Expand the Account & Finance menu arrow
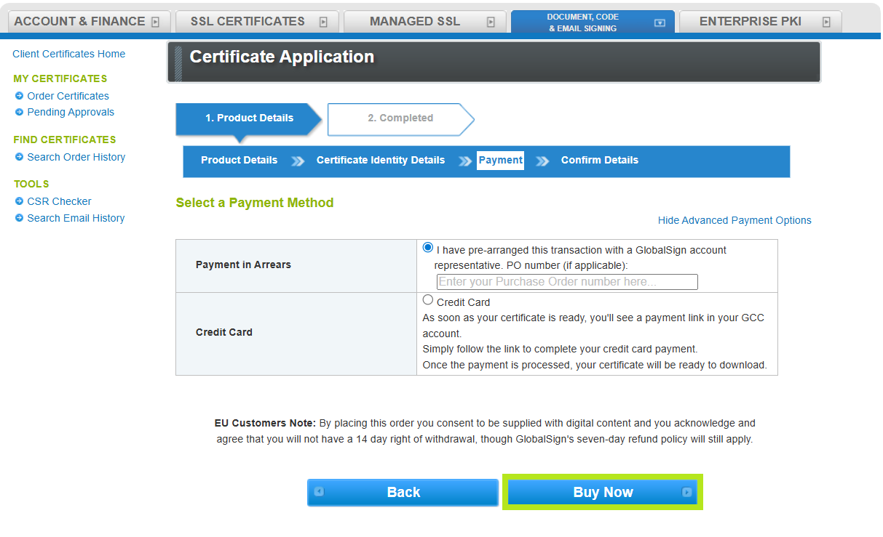883x537 pixels. (x=155, y=22)
